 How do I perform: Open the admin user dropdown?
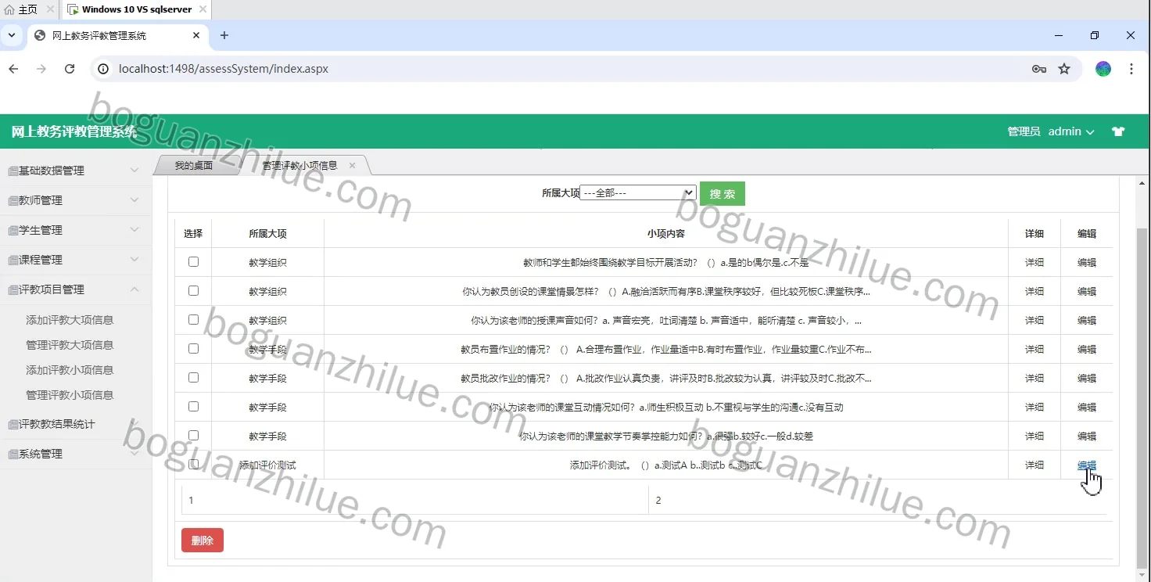(x=1070, y=131)
